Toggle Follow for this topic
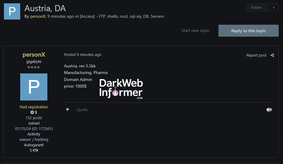283x164 pixels. (256, 8)
